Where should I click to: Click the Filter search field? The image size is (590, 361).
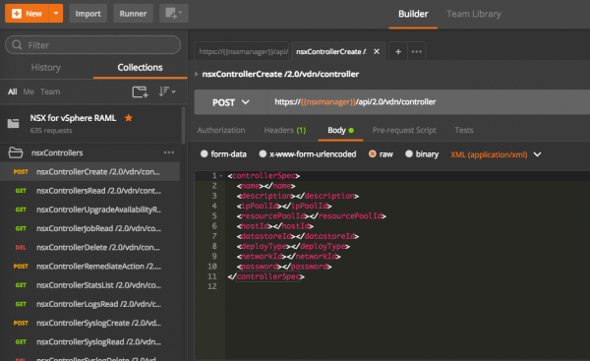[x=93, y=45]
